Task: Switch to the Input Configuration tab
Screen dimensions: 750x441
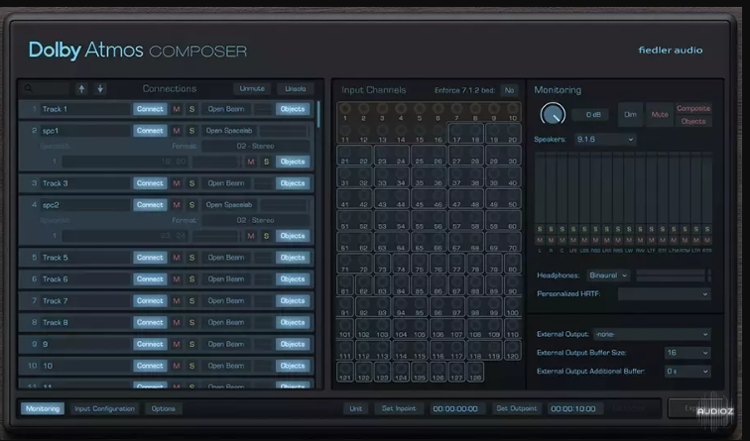Action: pyautogui.click(x=104, y=408)
